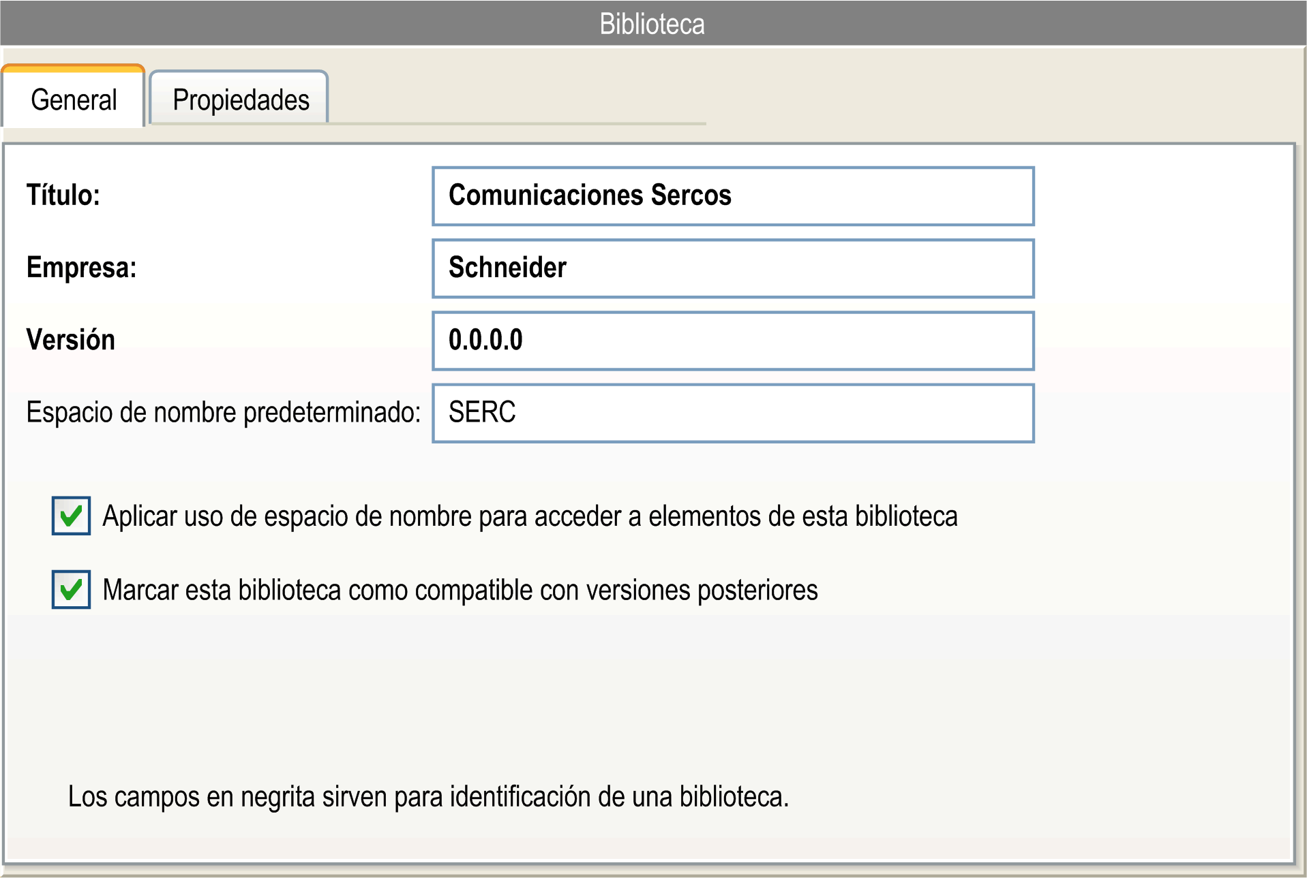
Task: Switch to the General tab
Action: pyautogui.click(x=73, y=97)
